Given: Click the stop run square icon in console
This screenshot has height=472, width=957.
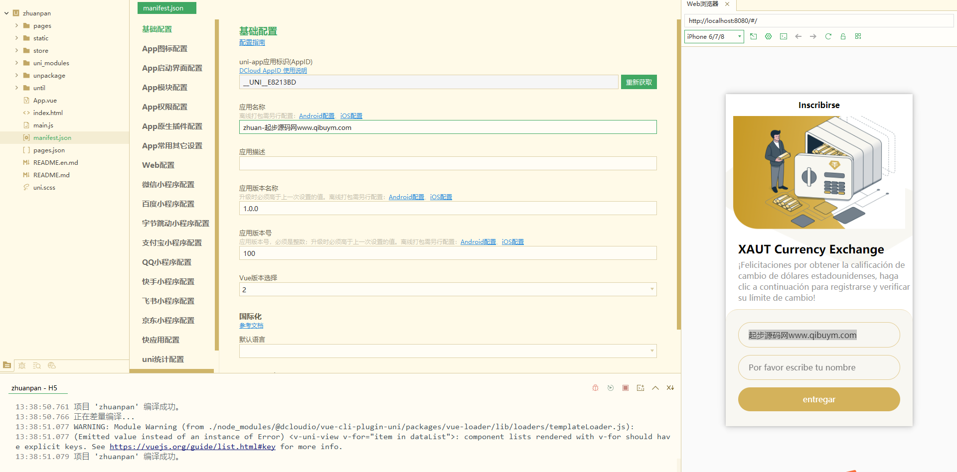Looking at the screenshot, I should click(x=625, y=388).
